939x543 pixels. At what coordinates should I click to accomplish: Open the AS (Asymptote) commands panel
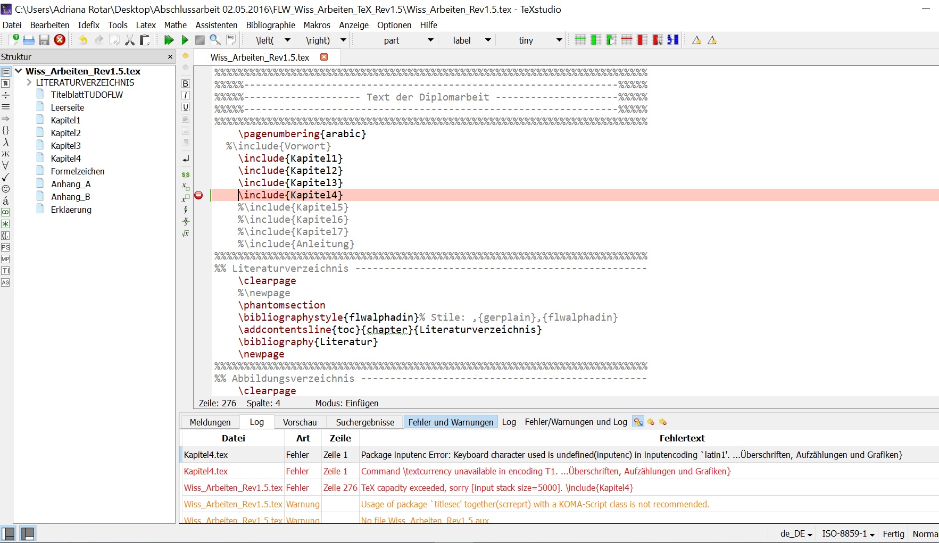[5, 282]
